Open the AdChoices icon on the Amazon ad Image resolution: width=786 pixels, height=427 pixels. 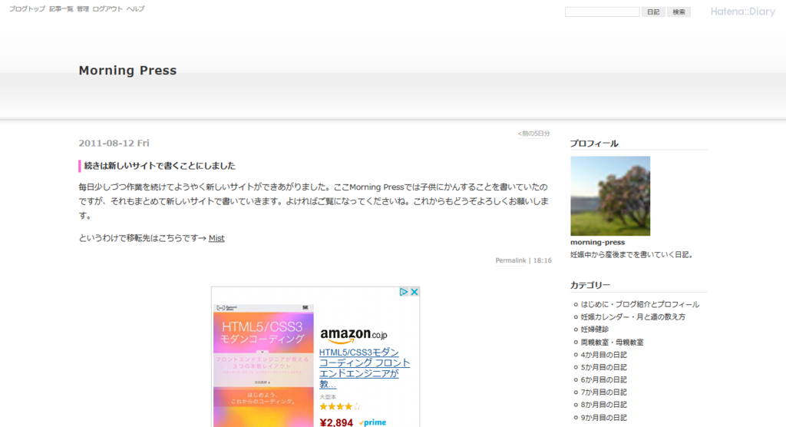pos(404,292)
